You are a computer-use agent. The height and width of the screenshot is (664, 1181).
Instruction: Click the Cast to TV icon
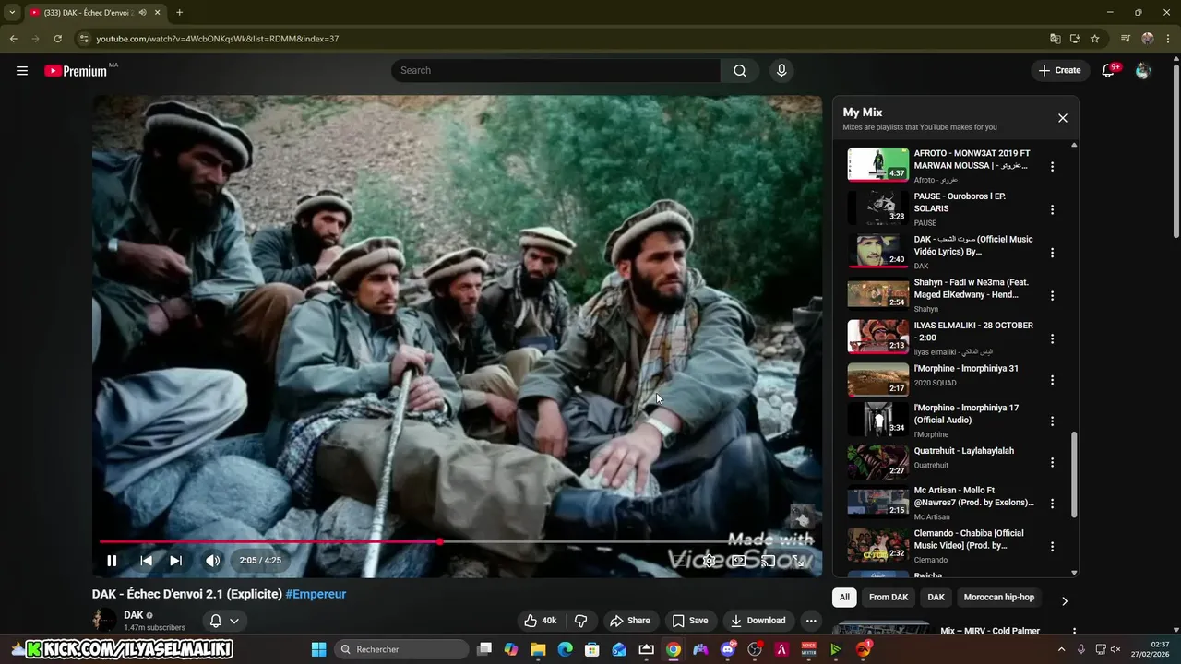(768, 561)
